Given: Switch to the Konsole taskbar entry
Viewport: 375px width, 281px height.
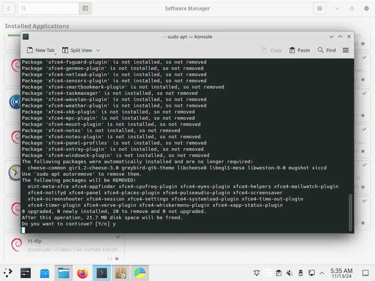Looking at the screenshot, I should click(102, 273).
